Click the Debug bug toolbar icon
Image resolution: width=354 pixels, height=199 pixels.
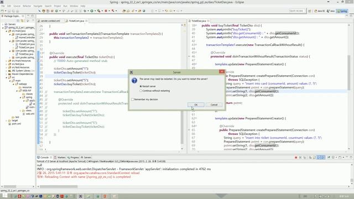[x=85, y=11]
